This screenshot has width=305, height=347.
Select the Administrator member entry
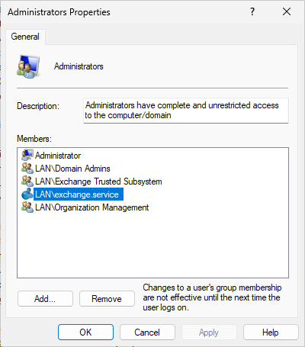coord(58,156)
